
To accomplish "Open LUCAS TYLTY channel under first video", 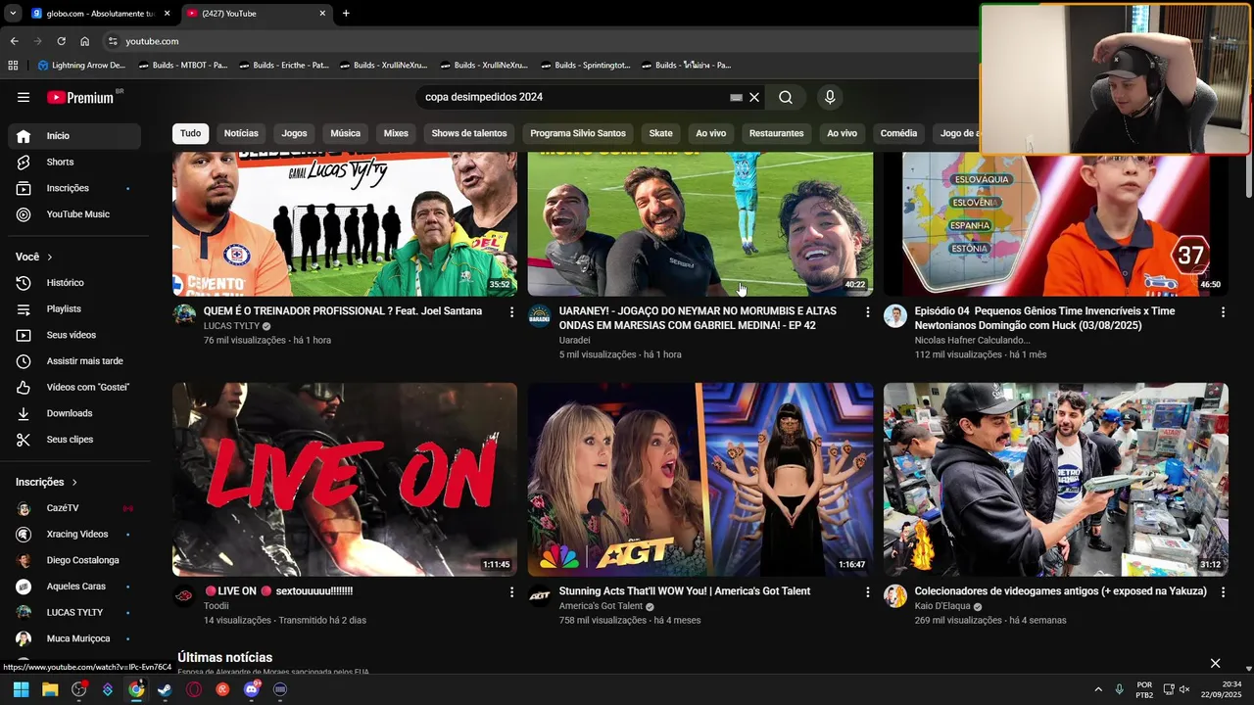I will [231, 326].
